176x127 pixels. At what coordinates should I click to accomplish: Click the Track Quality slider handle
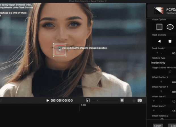pos(157,52)
